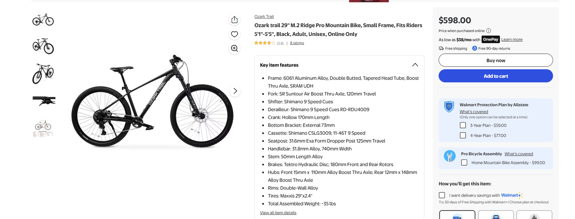This screenshot has height=219, width=575.
Task: Select the first bike thumbnail image
Action: [43, 20]
